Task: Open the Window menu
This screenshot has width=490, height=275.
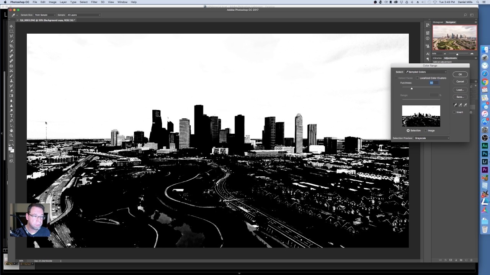Action: pyautogui.click(x=122, y=2)
